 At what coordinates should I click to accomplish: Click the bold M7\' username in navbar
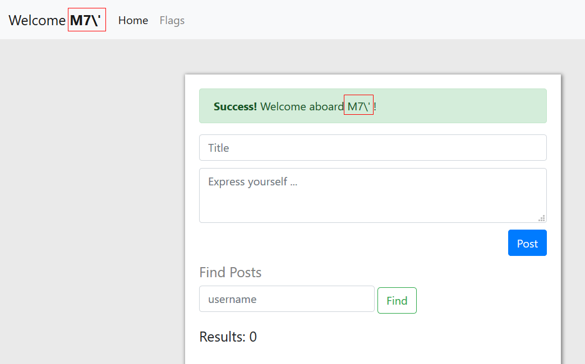pyautogui.click(x=86, y=20)
